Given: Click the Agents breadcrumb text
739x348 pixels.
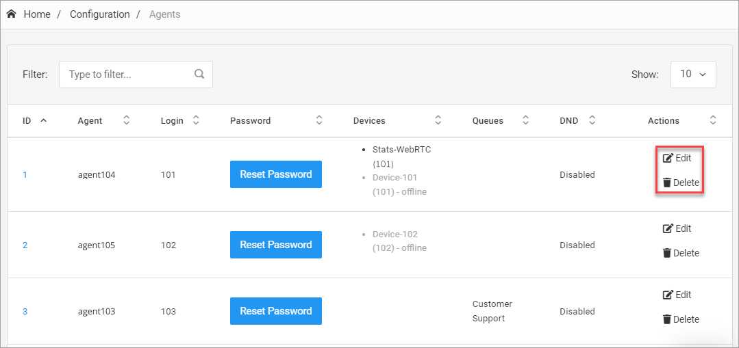Looking at the screenshot, I should coord(164,14).
